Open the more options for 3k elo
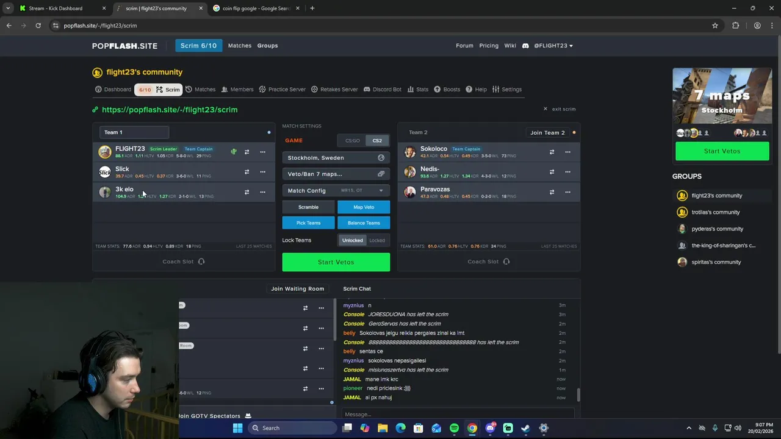Viewport: 781px width, 439px height. point(262,192)
